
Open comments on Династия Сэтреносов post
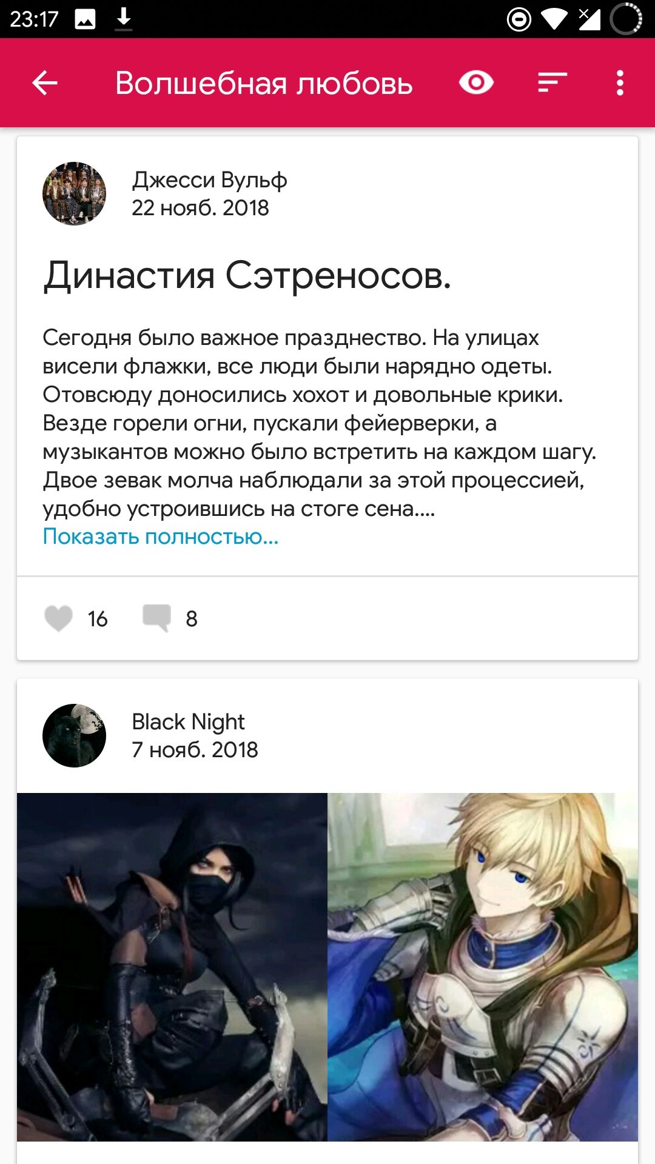[x=156, y=618]
